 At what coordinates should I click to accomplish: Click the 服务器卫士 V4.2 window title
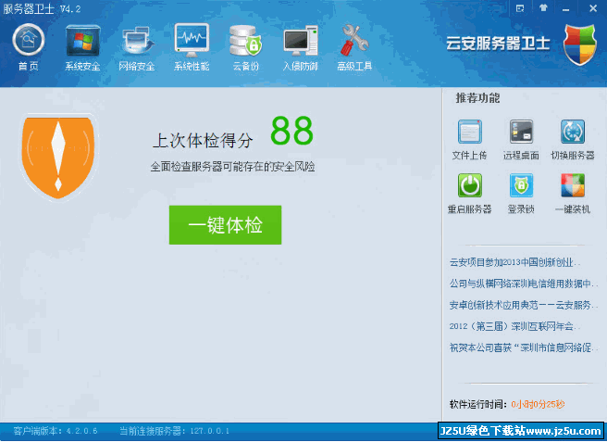coord(42,9)
